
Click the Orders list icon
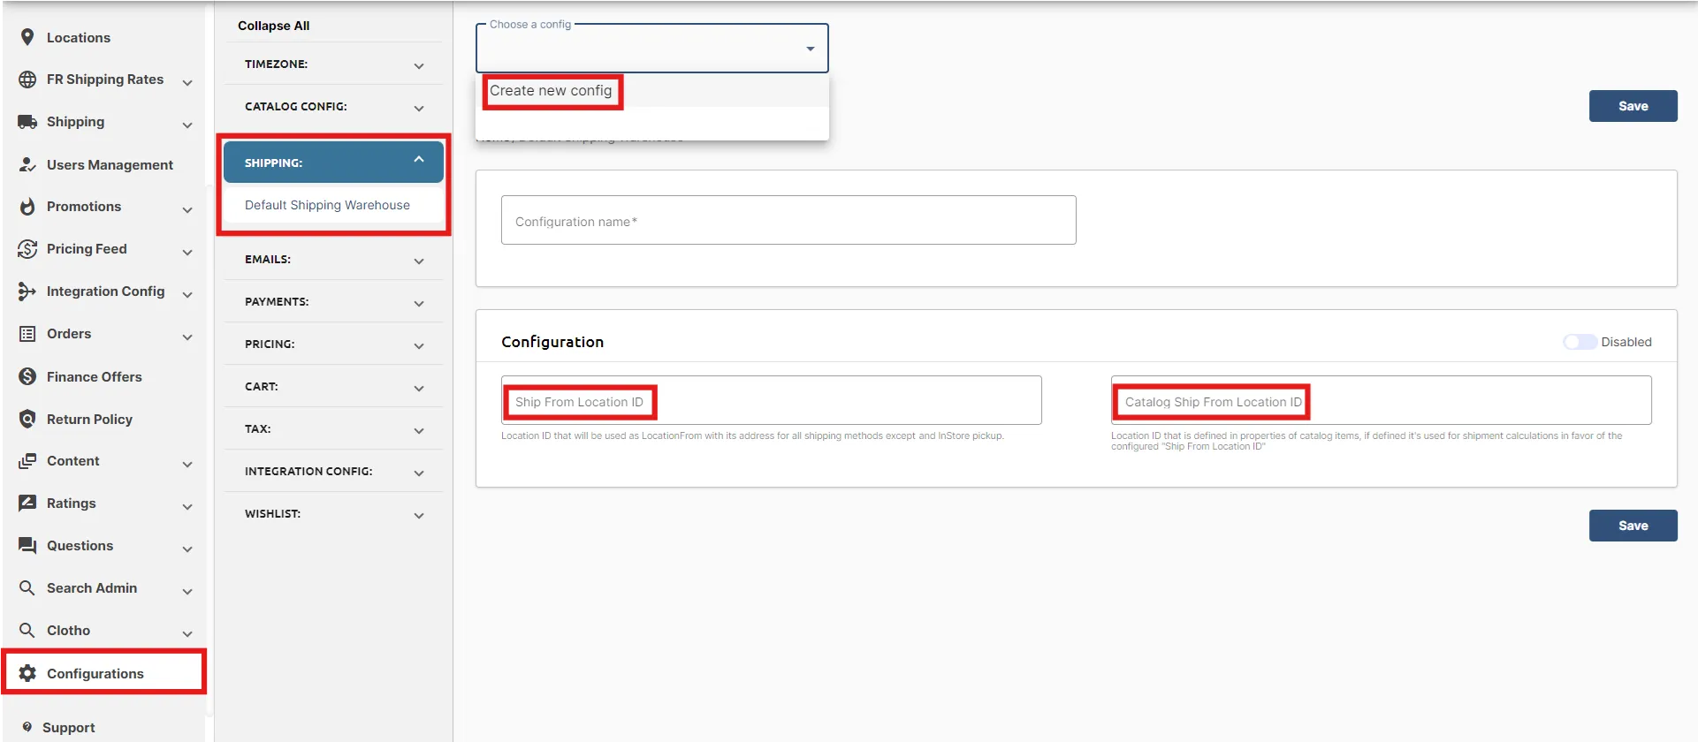point(27,334)
